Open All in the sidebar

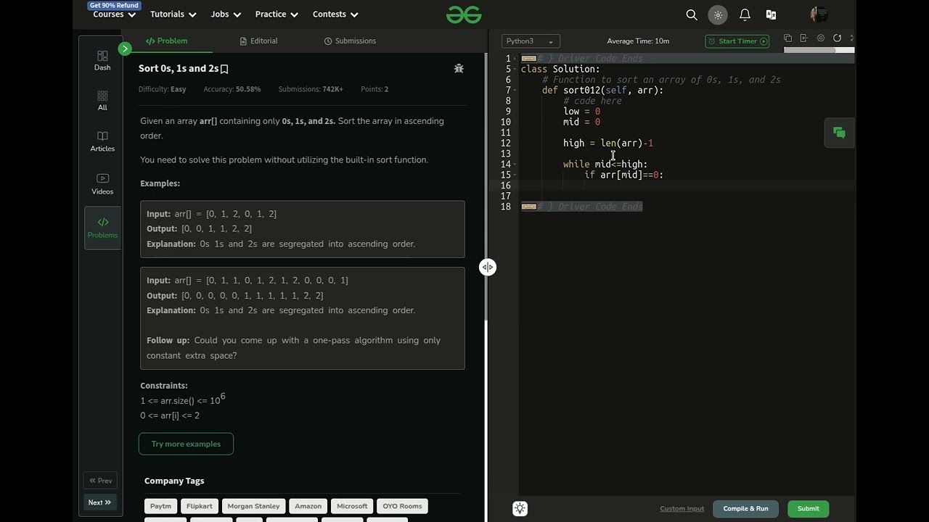tap(102, 101)
